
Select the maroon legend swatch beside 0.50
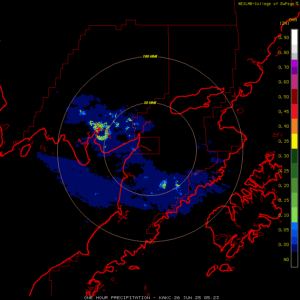tap(294, 97)
